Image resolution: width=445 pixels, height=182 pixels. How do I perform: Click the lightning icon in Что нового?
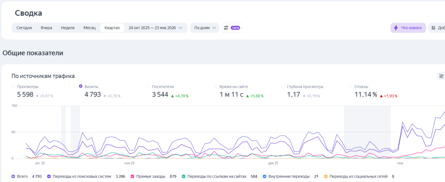point(395,28)
